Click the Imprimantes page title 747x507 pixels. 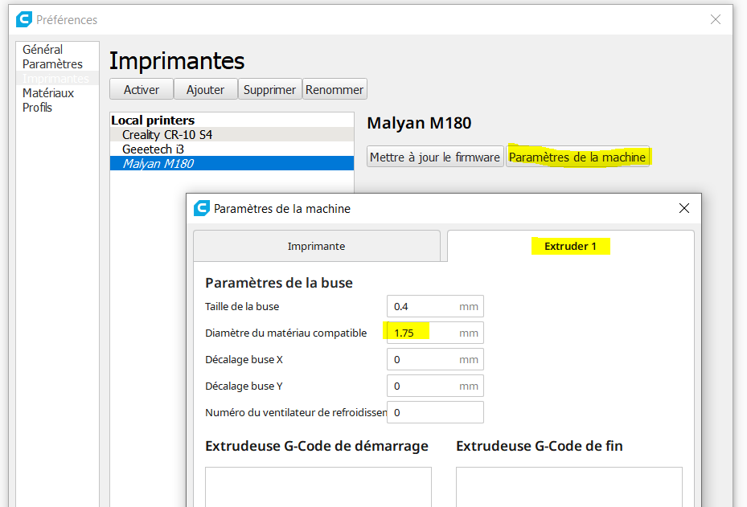pyautogui.click(x=177, y=61)
